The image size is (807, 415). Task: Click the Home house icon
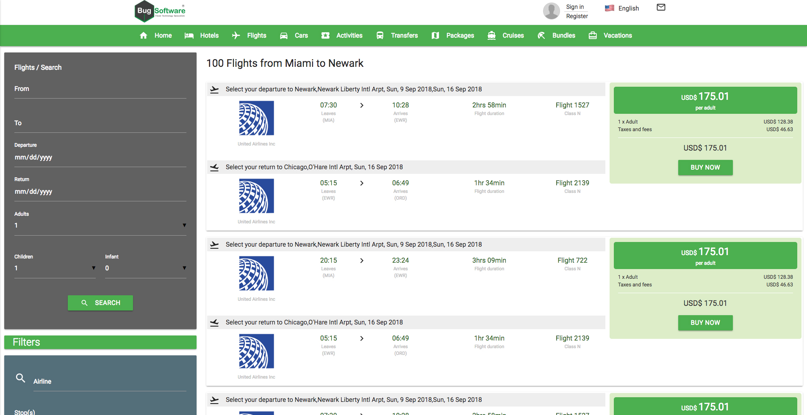[x=144, y=36]
